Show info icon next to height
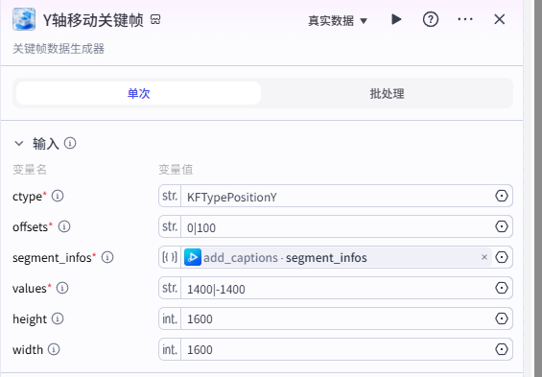This screenshot has height=377, width=542. point(58,318)
